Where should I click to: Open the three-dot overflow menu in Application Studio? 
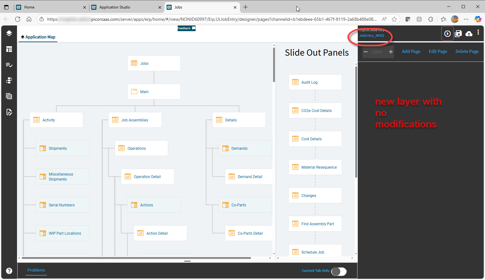tap(478, 32)
